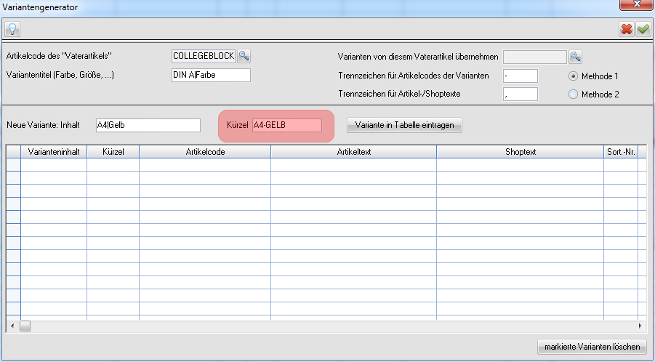Select Methode 2 radio button
The width and height of the screenshot is (655, 362).
tap(573, 94)
